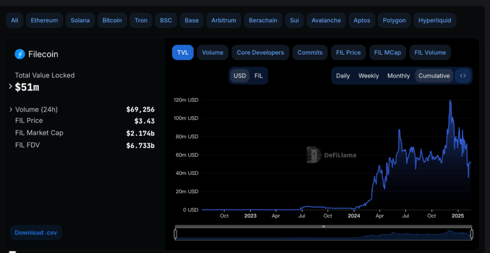
Task: Select the Ethereum chain filter
Action: [44, 21]
